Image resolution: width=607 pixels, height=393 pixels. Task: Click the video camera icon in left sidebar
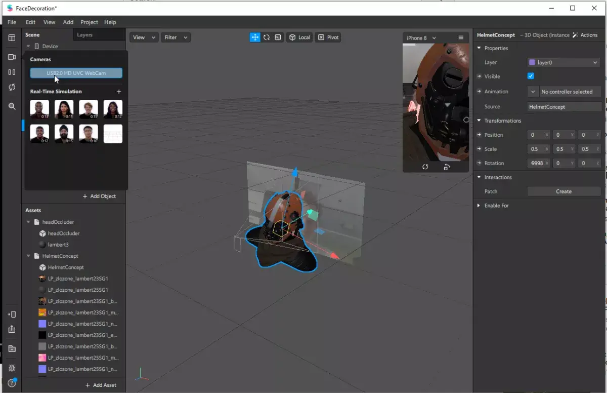point(12,57)
